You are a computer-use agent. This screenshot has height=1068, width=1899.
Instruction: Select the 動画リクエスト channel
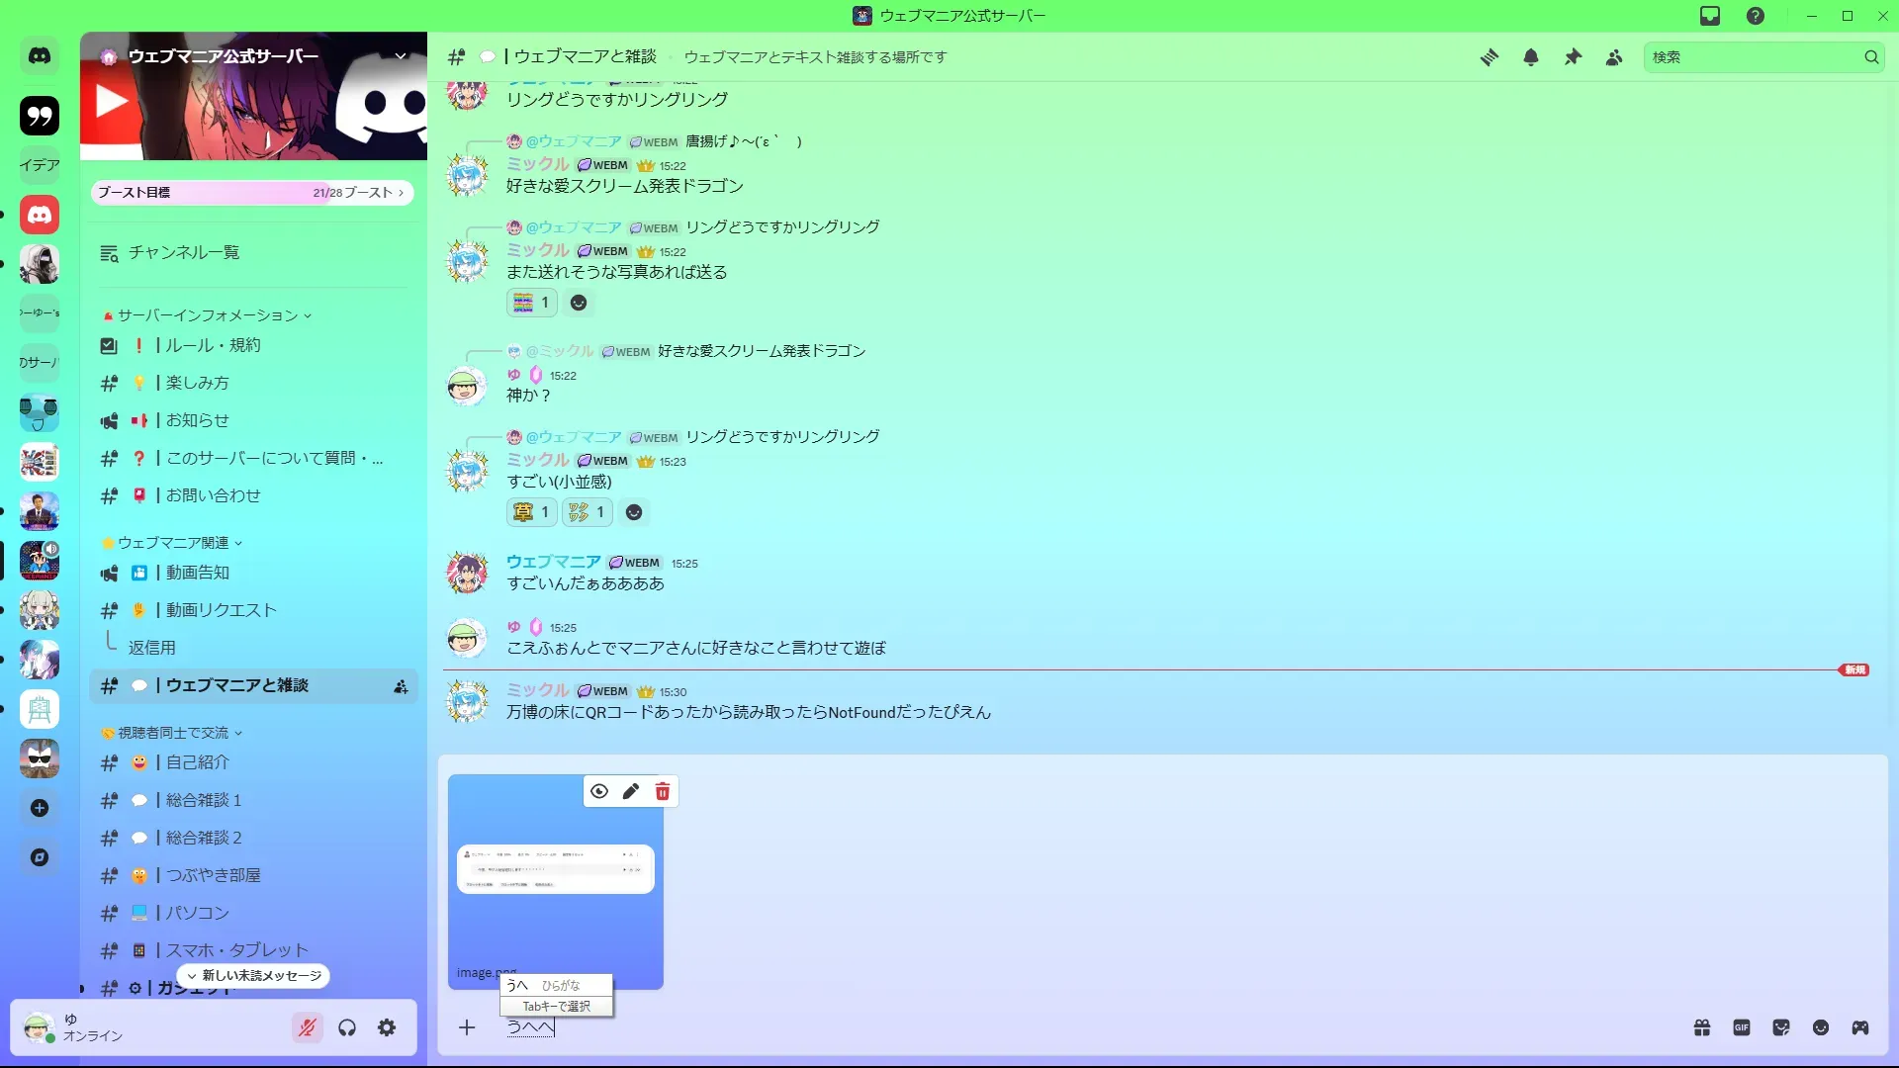pyautogui.click(x=221, y=610)
